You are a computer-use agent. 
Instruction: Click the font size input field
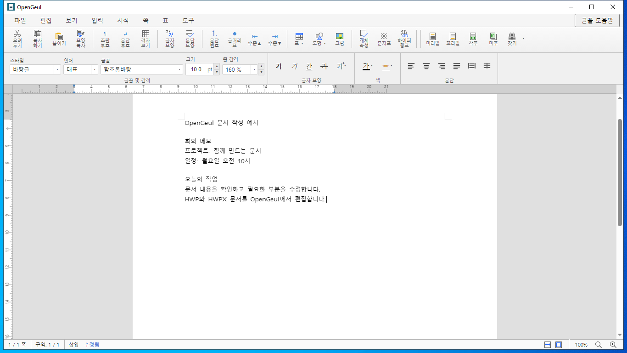tap(196, 69)
